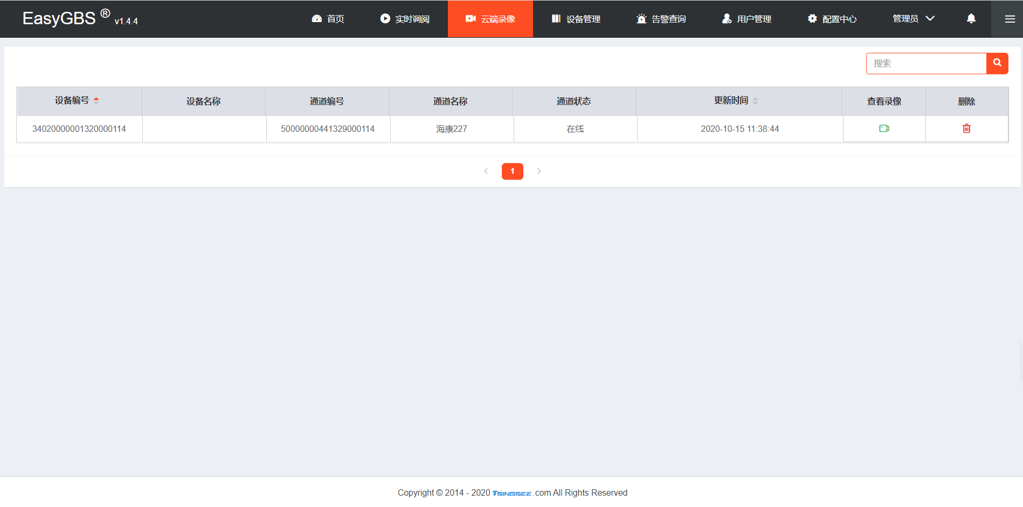Screen dimensions: 1023x507
Task: Sort by 设备编号 column header
Action: 77,101
